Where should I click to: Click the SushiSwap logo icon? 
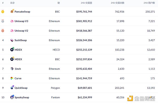pos(12,40)
